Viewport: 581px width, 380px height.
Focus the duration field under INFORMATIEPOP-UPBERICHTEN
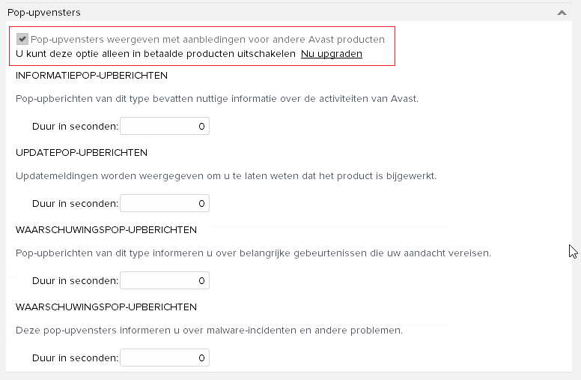164,127
